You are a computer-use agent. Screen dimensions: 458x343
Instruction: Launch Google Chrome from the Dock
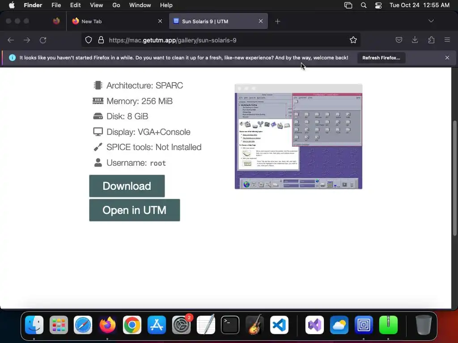click(132, 325)
